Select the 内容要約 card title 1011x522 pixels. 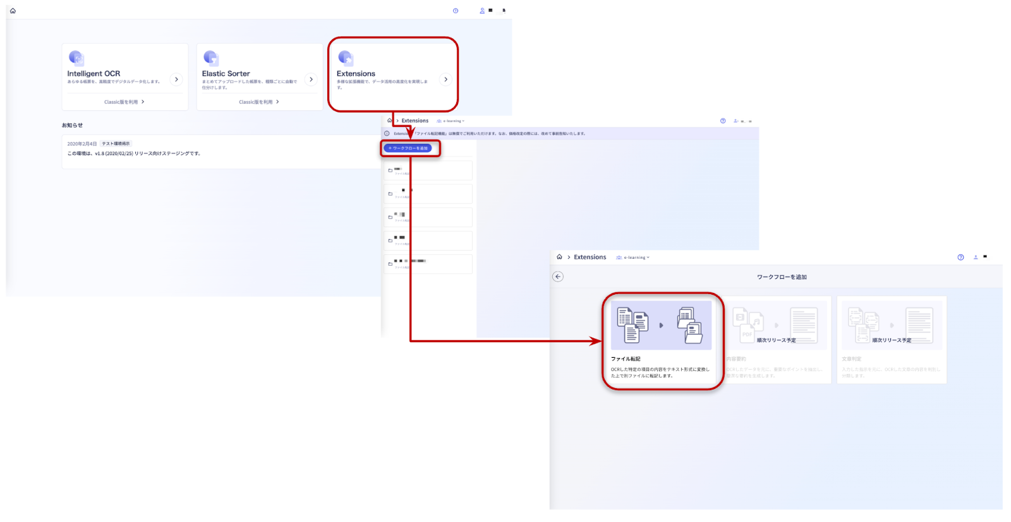(x=736, y=359)
